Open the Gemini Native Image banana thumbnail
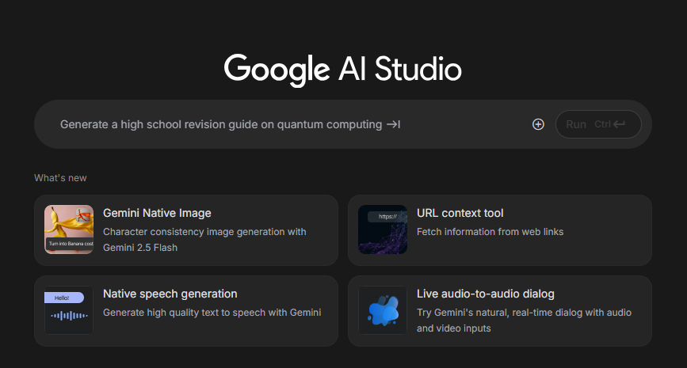687x368 pixels. pyautogui.click(x=69, y=230)
